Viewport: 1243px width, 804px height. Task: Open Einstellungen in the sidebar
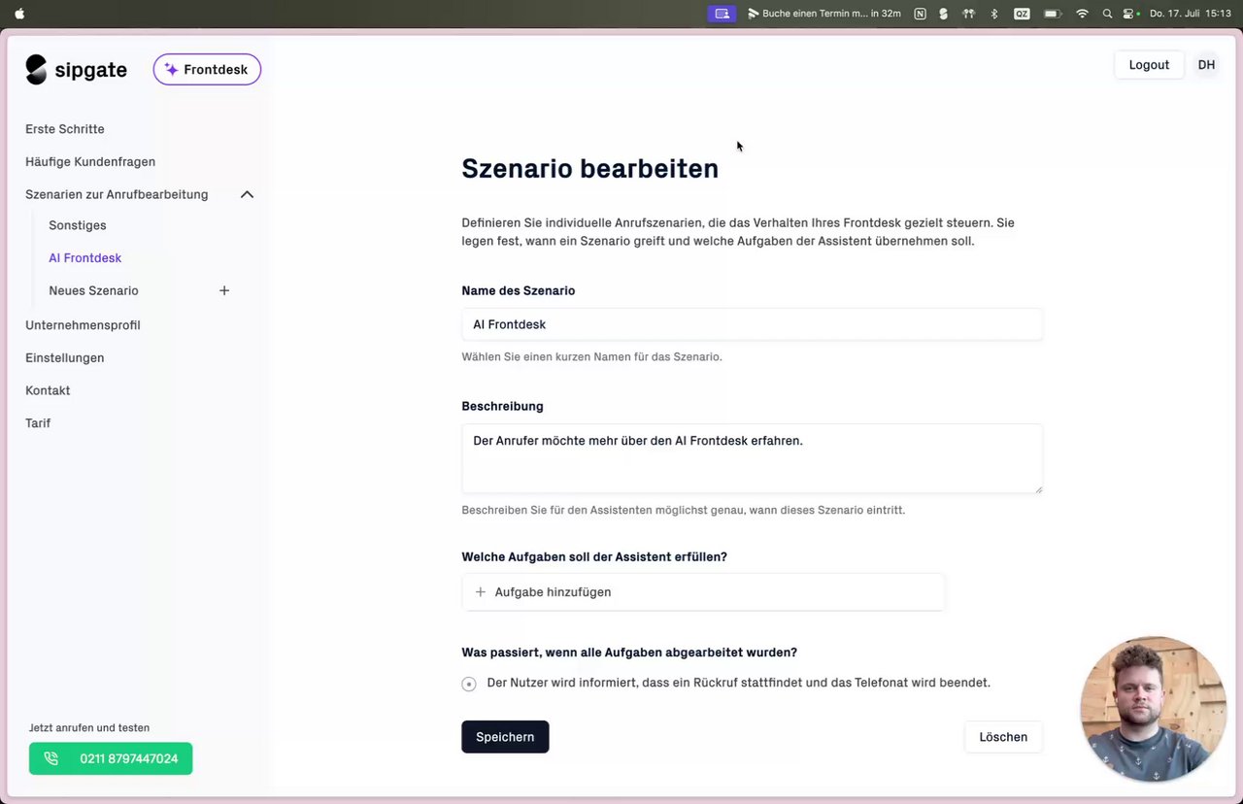65,358
